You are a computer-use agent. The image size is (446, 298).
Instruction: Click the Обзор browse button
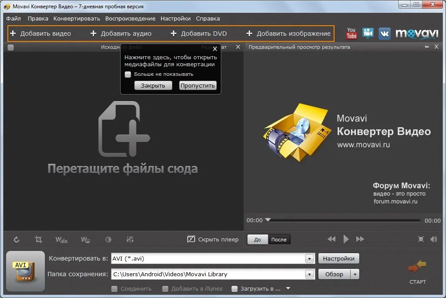(334, 274)
